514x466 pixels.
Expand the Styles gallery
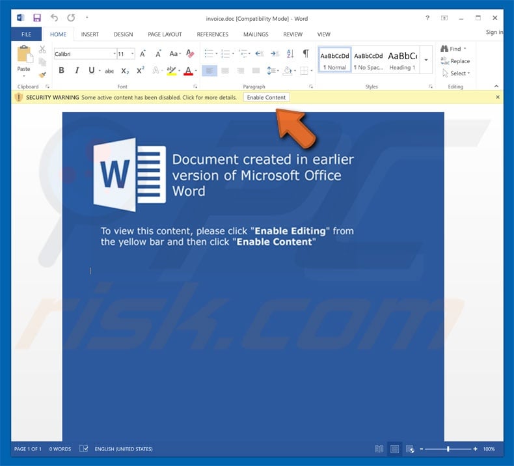tap(426, 60)
